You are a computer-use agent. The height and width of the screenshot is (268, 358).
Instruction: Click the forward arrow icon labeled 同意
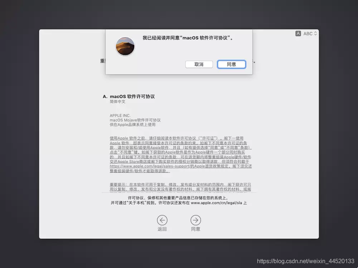pos(196,220)
